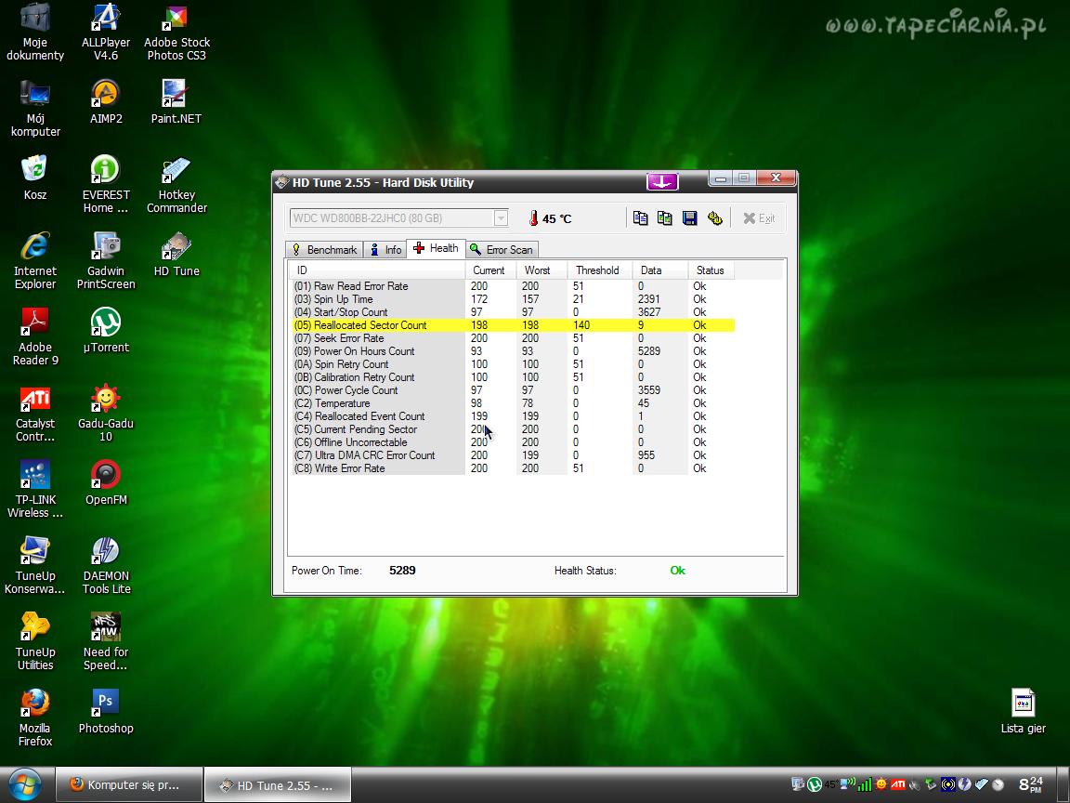Open the Info tab
This screenshot has width=1070, height=803.
pos(385,249)
